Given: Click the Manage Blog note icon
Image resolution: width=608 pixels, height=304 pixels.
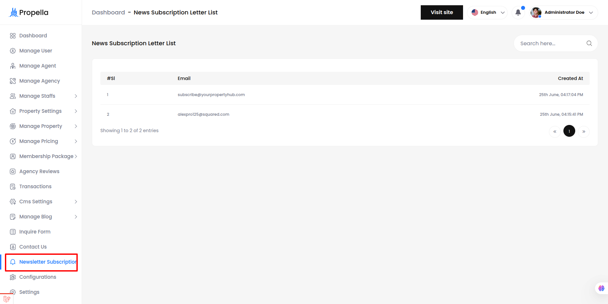Looking at the screenshot, I should tap(13, 217).
